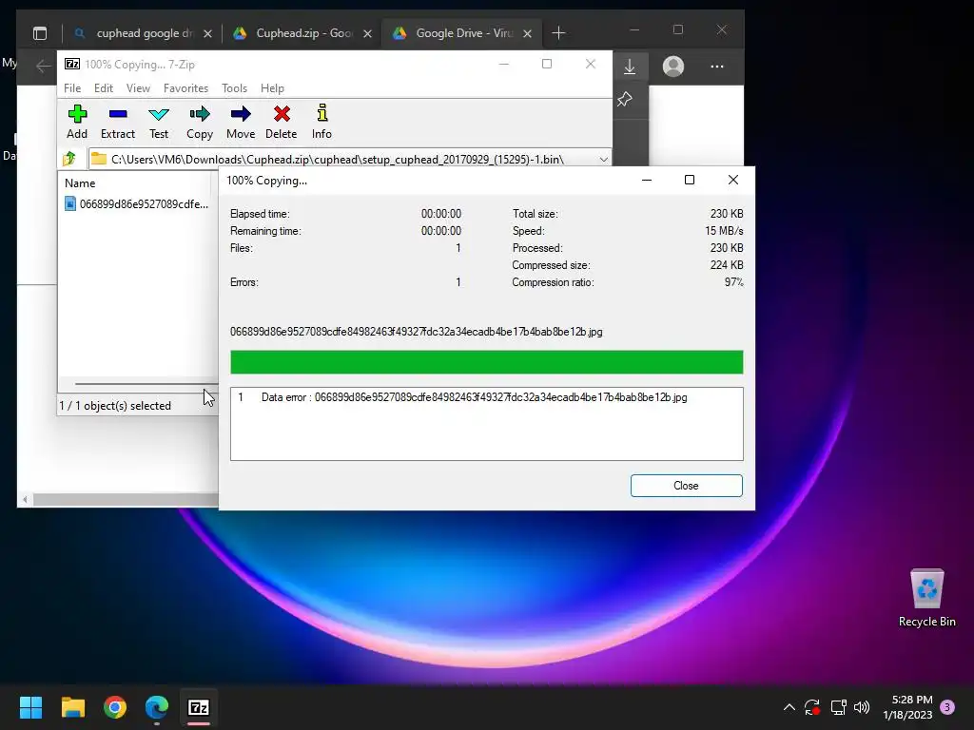974x730 pixels.
Task: Open the View menu in 7-Zip
Action: 138,88
